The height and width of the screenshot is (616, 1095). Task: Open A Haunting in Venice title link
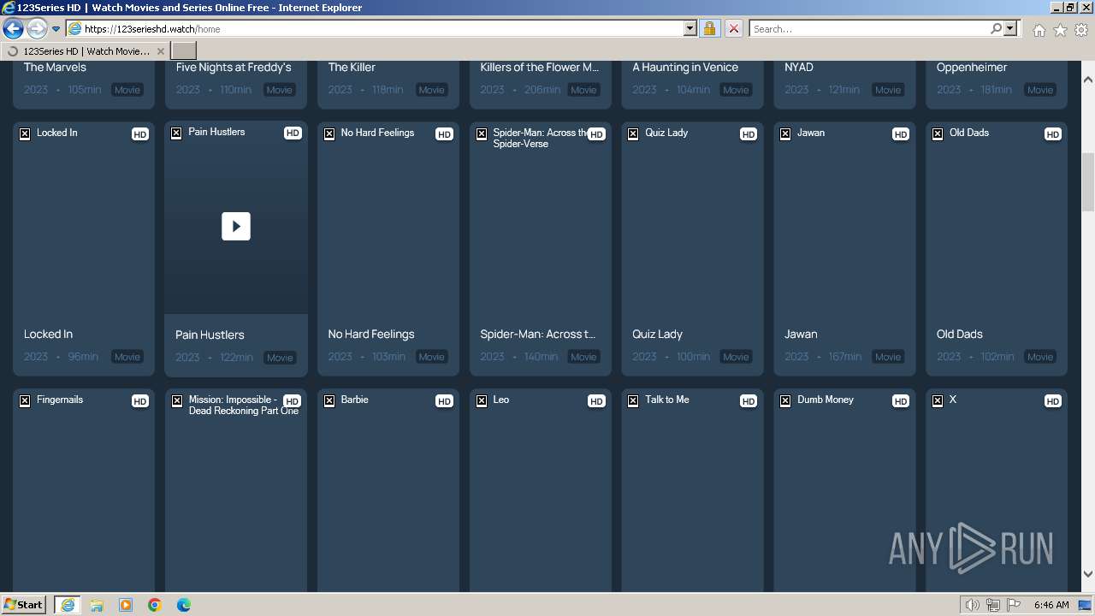tap(685, 67)
